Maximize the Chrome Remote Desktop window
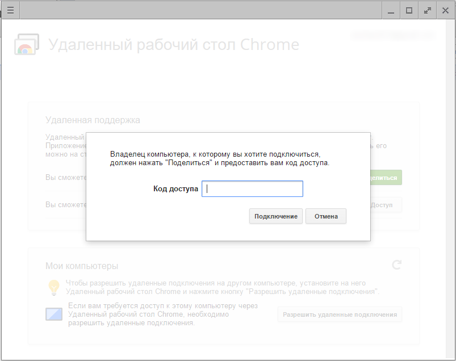Screen dimensions: 456x361 (409, 11)
